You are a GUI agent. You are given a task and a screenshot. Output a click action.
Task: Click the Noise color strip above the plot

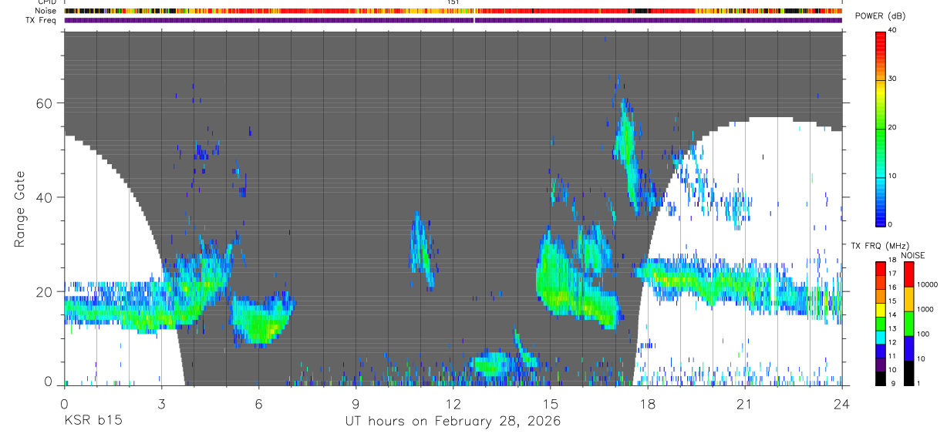point(453,12)
